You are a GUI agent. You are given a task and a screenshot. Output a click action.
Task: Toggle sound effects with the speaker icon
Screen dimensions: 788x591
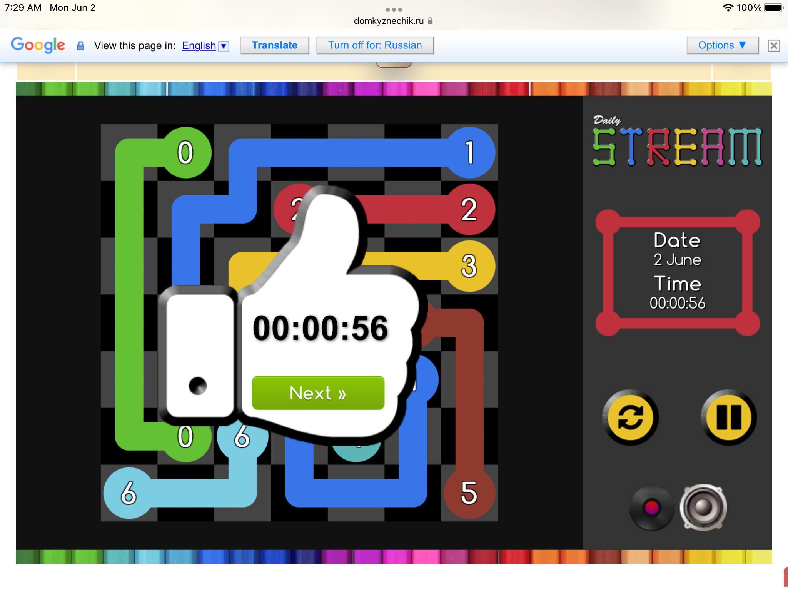pyautogui.click(x=703, y=508)
